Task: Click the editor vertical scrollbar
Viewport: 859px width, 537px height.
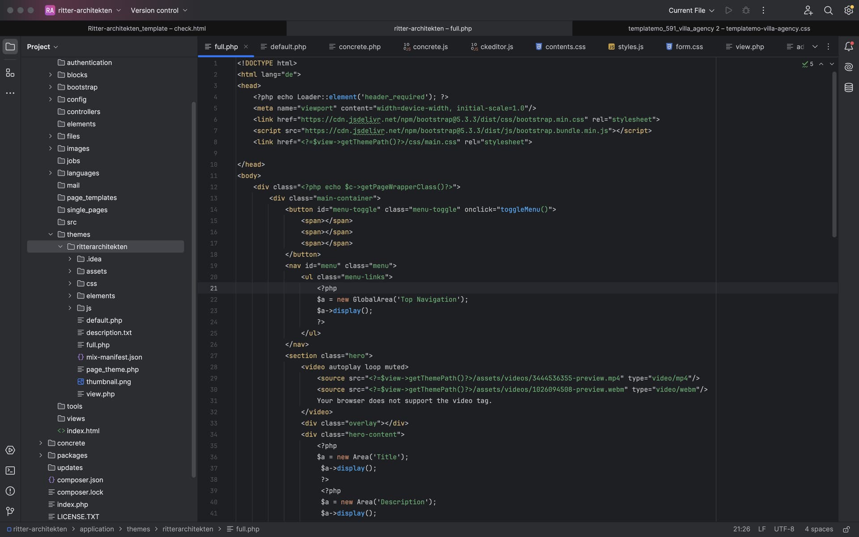Action: pyautogui.click(x=834, y=154)
